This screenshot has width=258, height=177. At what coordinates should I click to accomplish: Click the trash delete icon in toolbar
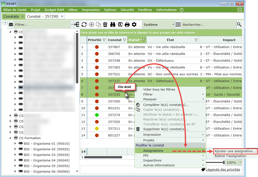click(105, 24)
